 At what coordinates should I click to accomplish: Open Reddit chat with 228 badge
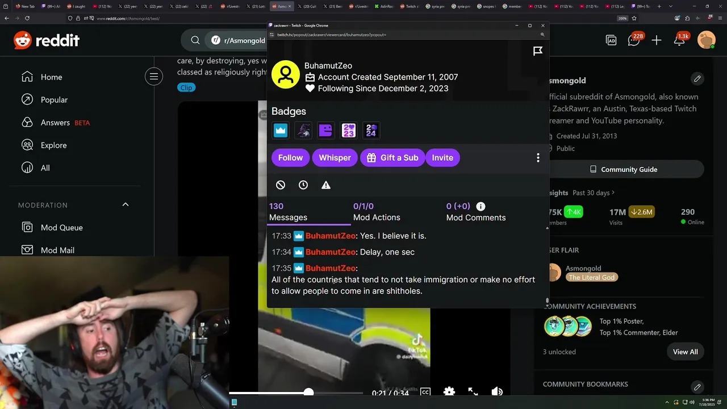point(634,40)
